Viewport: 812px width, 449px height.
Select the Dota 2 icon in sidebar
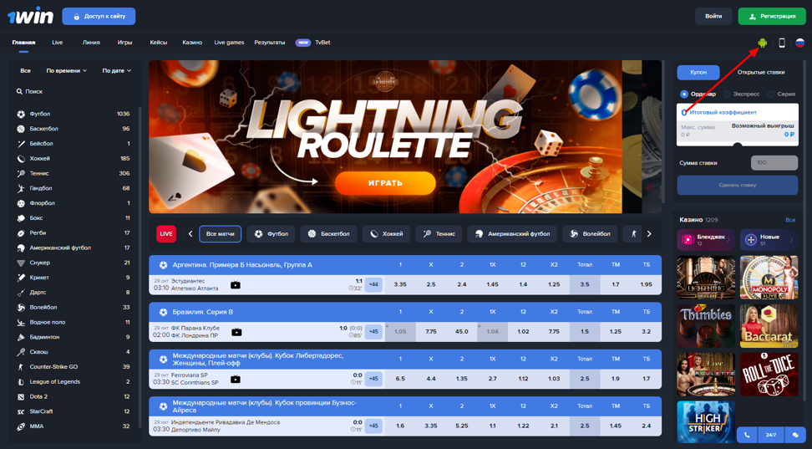pos(21,396)
